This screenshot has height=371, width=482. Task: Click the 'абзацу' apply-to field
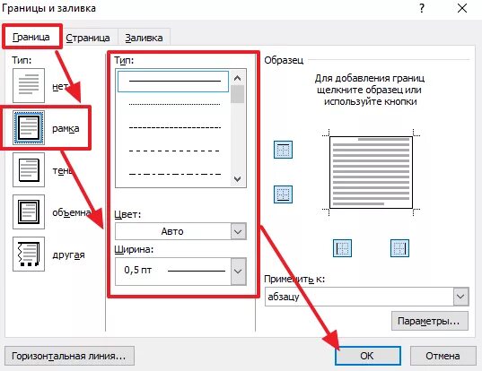pyautogui.click(x=359, y=297)
